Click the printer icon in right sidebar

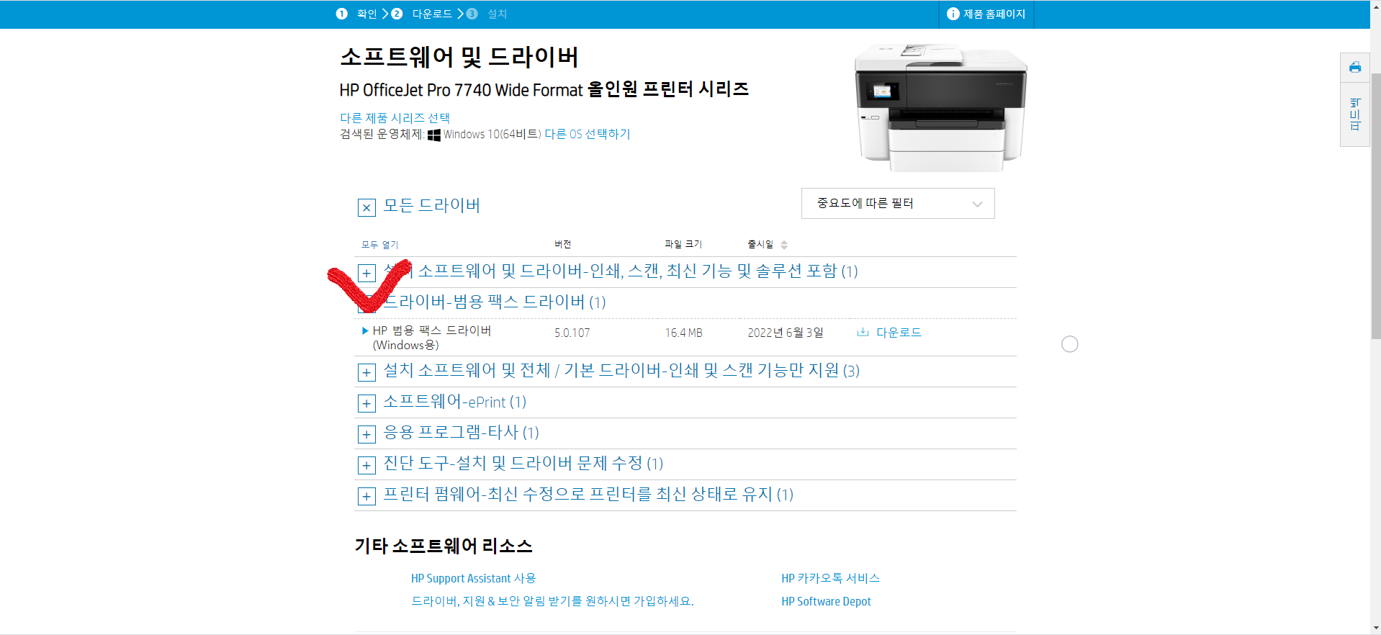coord(1354,68)
